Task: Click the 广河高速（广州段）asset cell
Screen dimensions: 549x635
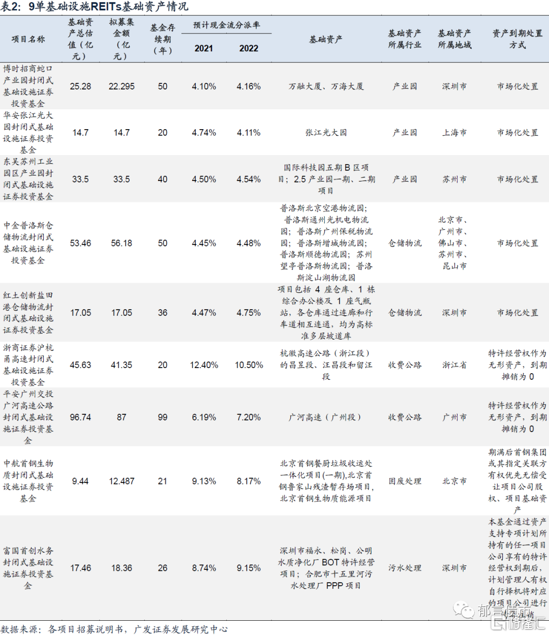Action: [x=326, y=417]
